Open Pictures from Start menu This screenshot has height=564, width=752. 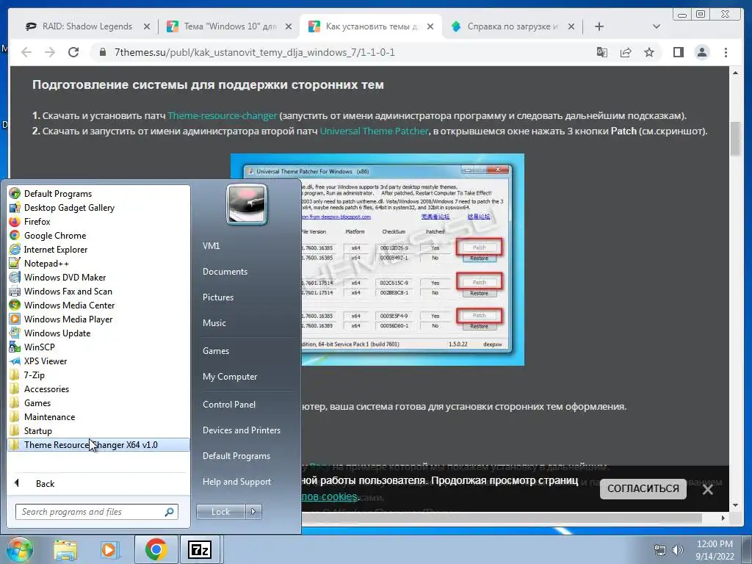click(x=217, y=297)
